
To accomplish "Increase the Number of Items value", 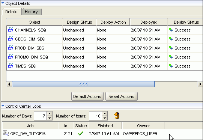I will pyautogui.click(x=105, y=114).
